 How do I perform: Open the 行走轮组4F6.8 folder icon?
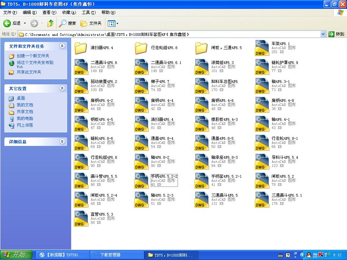pos(141,48)
